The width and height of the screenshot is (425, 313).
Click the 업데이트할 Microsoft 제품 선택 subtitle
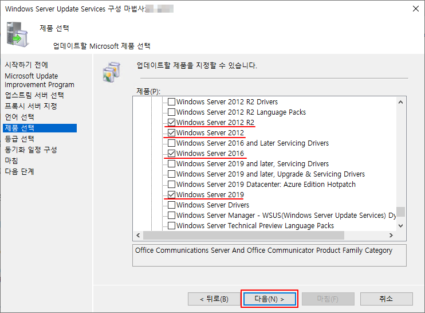(101, 46)
